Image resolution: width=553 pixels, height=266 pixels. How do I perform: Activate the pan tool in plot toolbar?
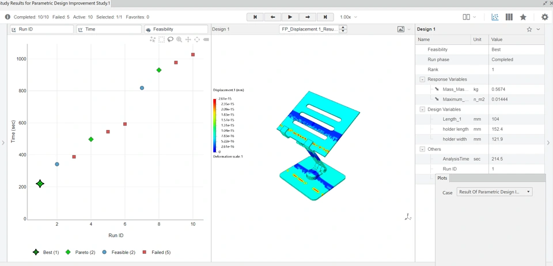click(x=188, y=40)
